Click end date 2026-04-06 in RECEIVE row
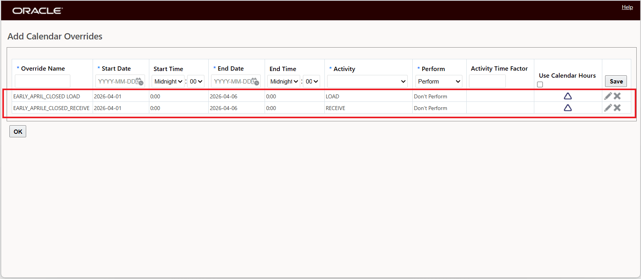Screen dimensions: 641x279 224,108
